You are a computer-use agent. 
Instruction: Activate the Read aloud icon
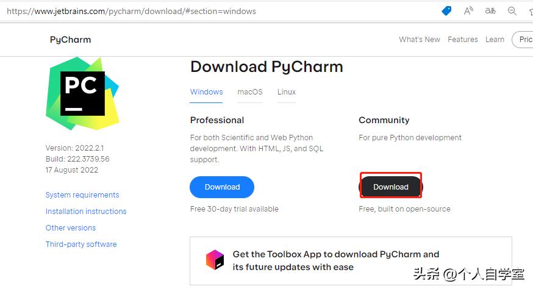pos(468,11)
